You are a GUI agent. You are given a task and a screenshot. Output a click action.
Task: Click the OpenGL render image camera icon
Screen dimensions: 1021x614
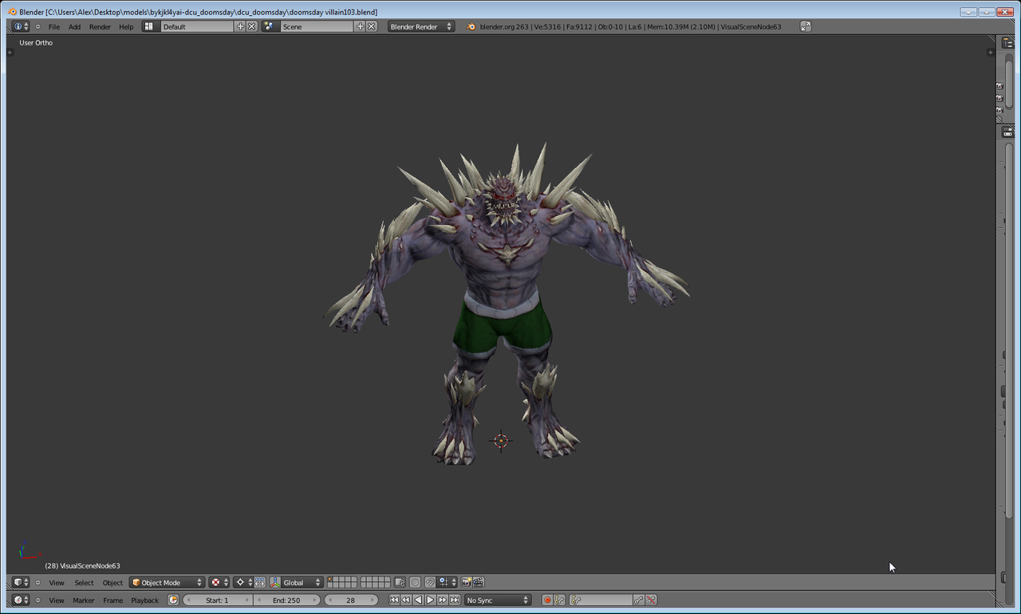[x=467, y=583]
